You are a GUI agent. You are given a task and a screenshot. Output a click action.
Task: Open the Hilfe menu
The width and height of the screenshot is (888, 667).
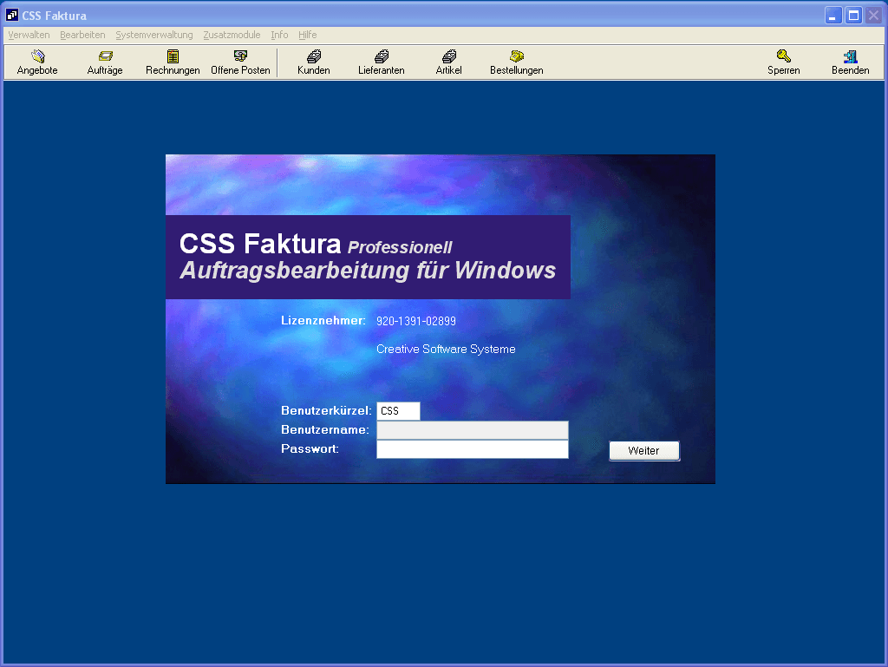[x=307, y=35]
